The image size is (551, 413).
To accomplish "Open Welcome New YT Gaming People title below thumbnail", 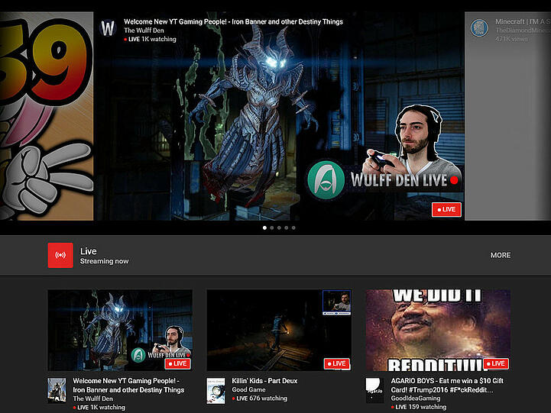I will [128, 386].
